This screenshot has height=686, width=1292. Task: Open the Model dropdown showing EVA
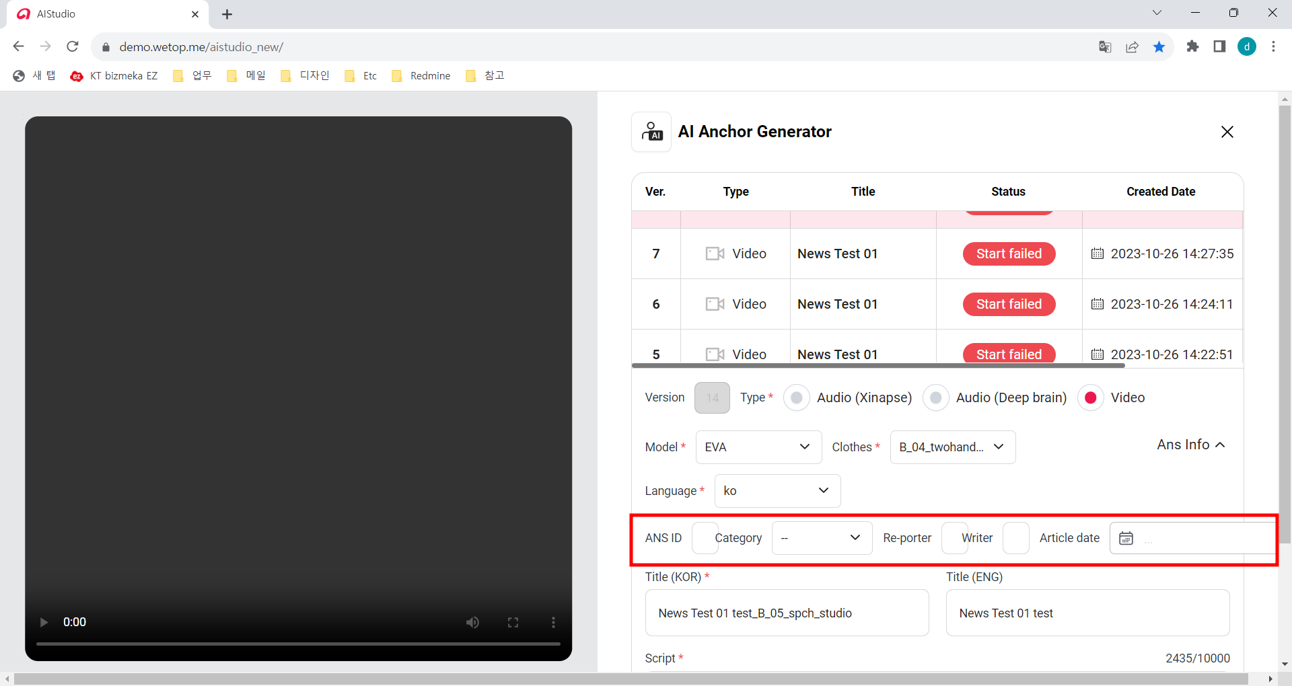coord(758,447)
